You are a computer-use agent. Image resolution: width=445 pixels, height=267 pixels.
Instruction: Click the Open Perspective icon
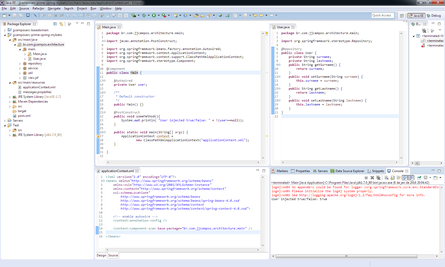(402, 16)
